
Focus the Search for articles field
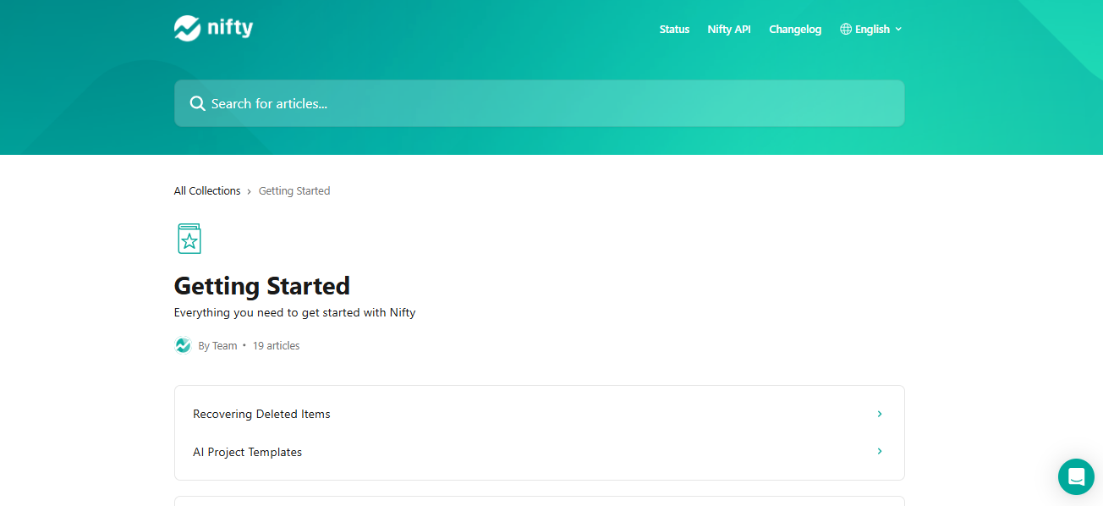pyautogui.click(x=540, y=103)
